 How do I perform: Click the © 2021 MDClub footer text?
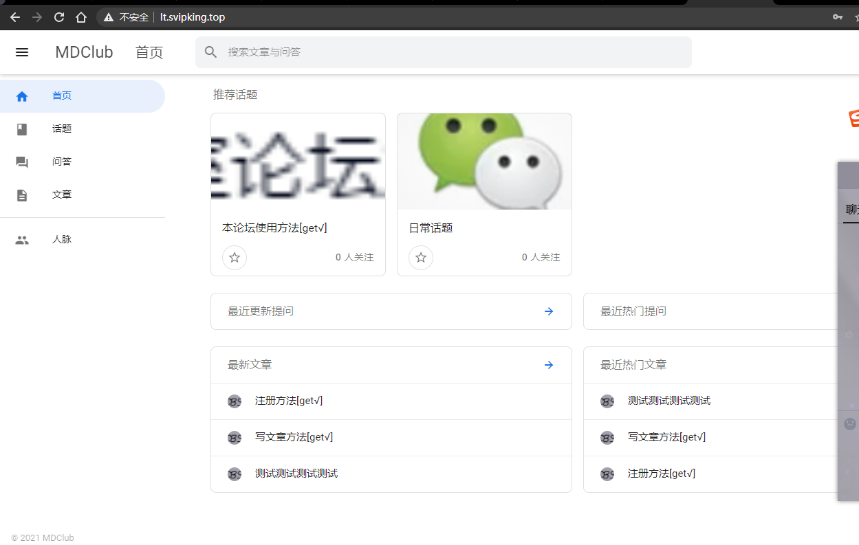click(43, 538)
